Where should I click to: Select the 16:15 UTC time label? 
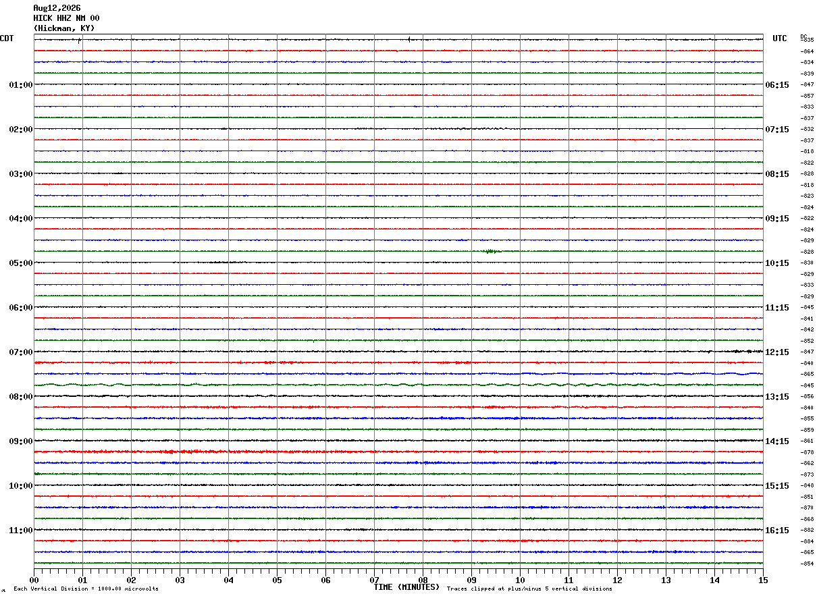point(776,531)
